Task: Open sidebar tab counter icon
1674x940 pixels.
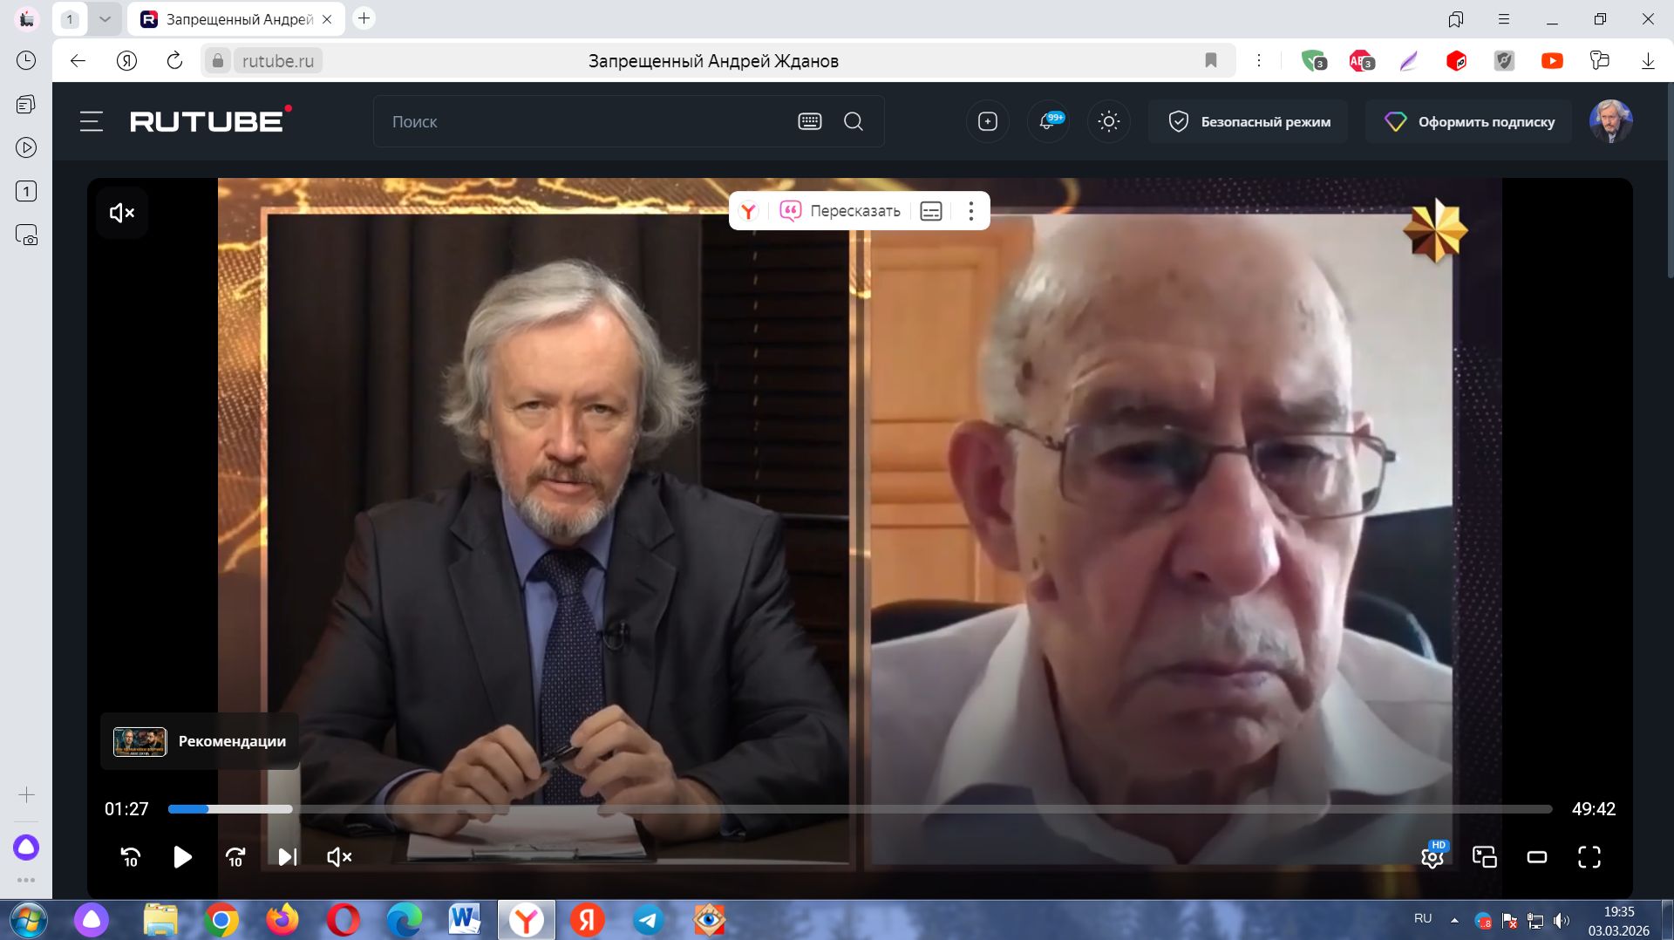Action: (x=26, y=191)
